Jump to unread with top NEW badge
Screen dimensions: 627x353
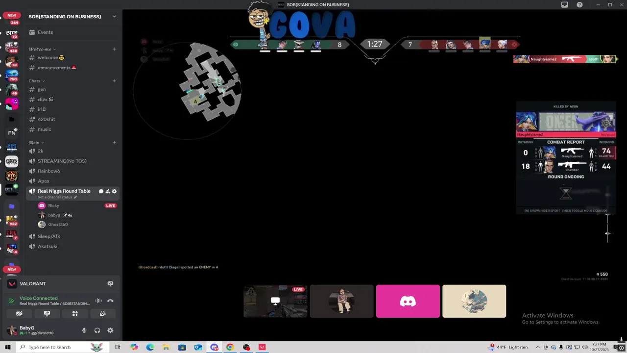click(x=12, y=15)
